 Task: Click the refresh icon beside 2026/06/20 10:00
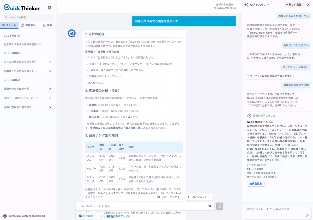point(215,8)
